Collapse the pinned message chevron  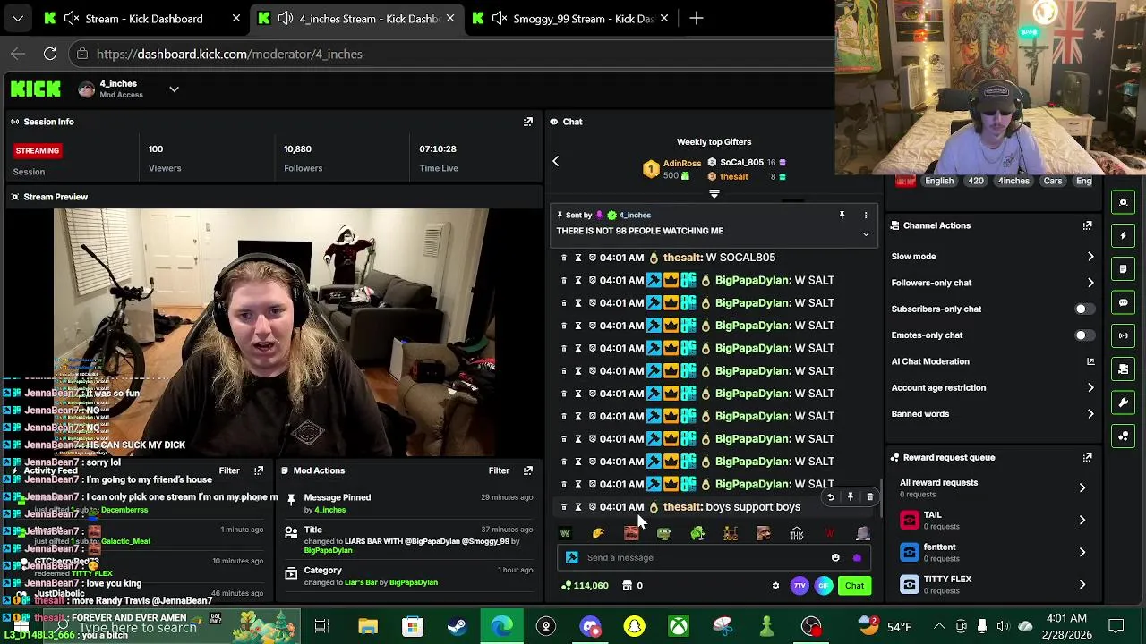pyautogui.click(x=866, y=234)
